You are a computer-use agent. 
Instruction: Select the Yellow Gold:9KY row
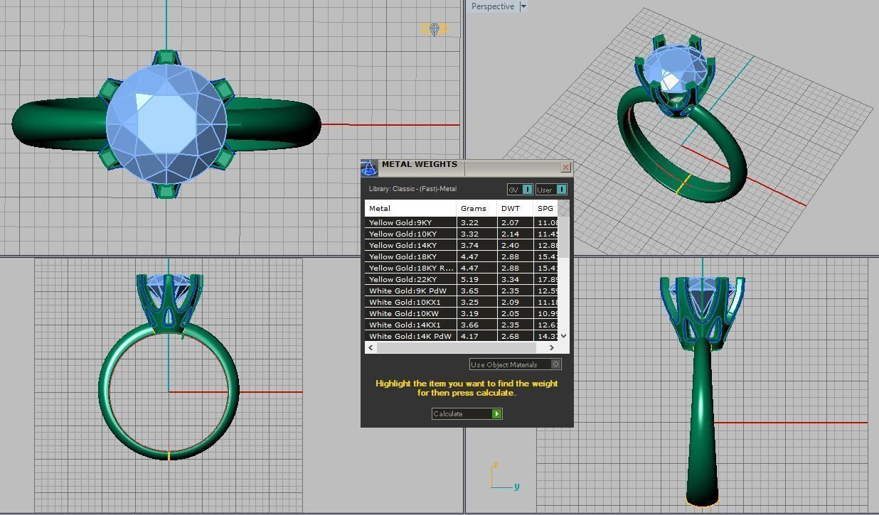click(462, 222)
